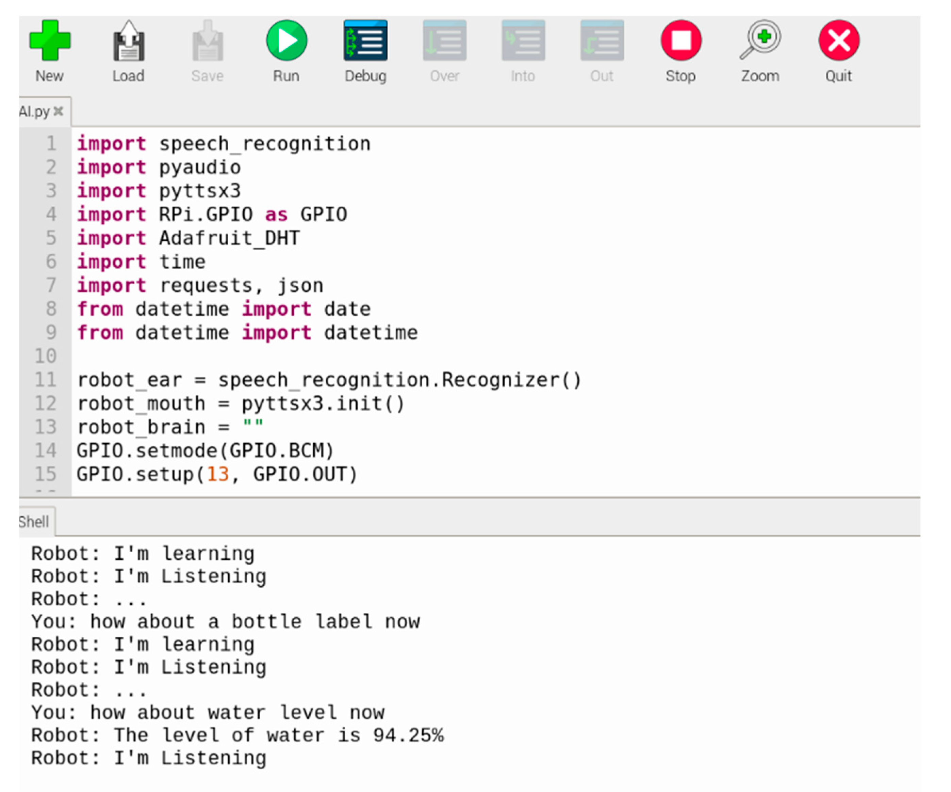
Task: Close the AI.py tab
Action: coord(59,111)
